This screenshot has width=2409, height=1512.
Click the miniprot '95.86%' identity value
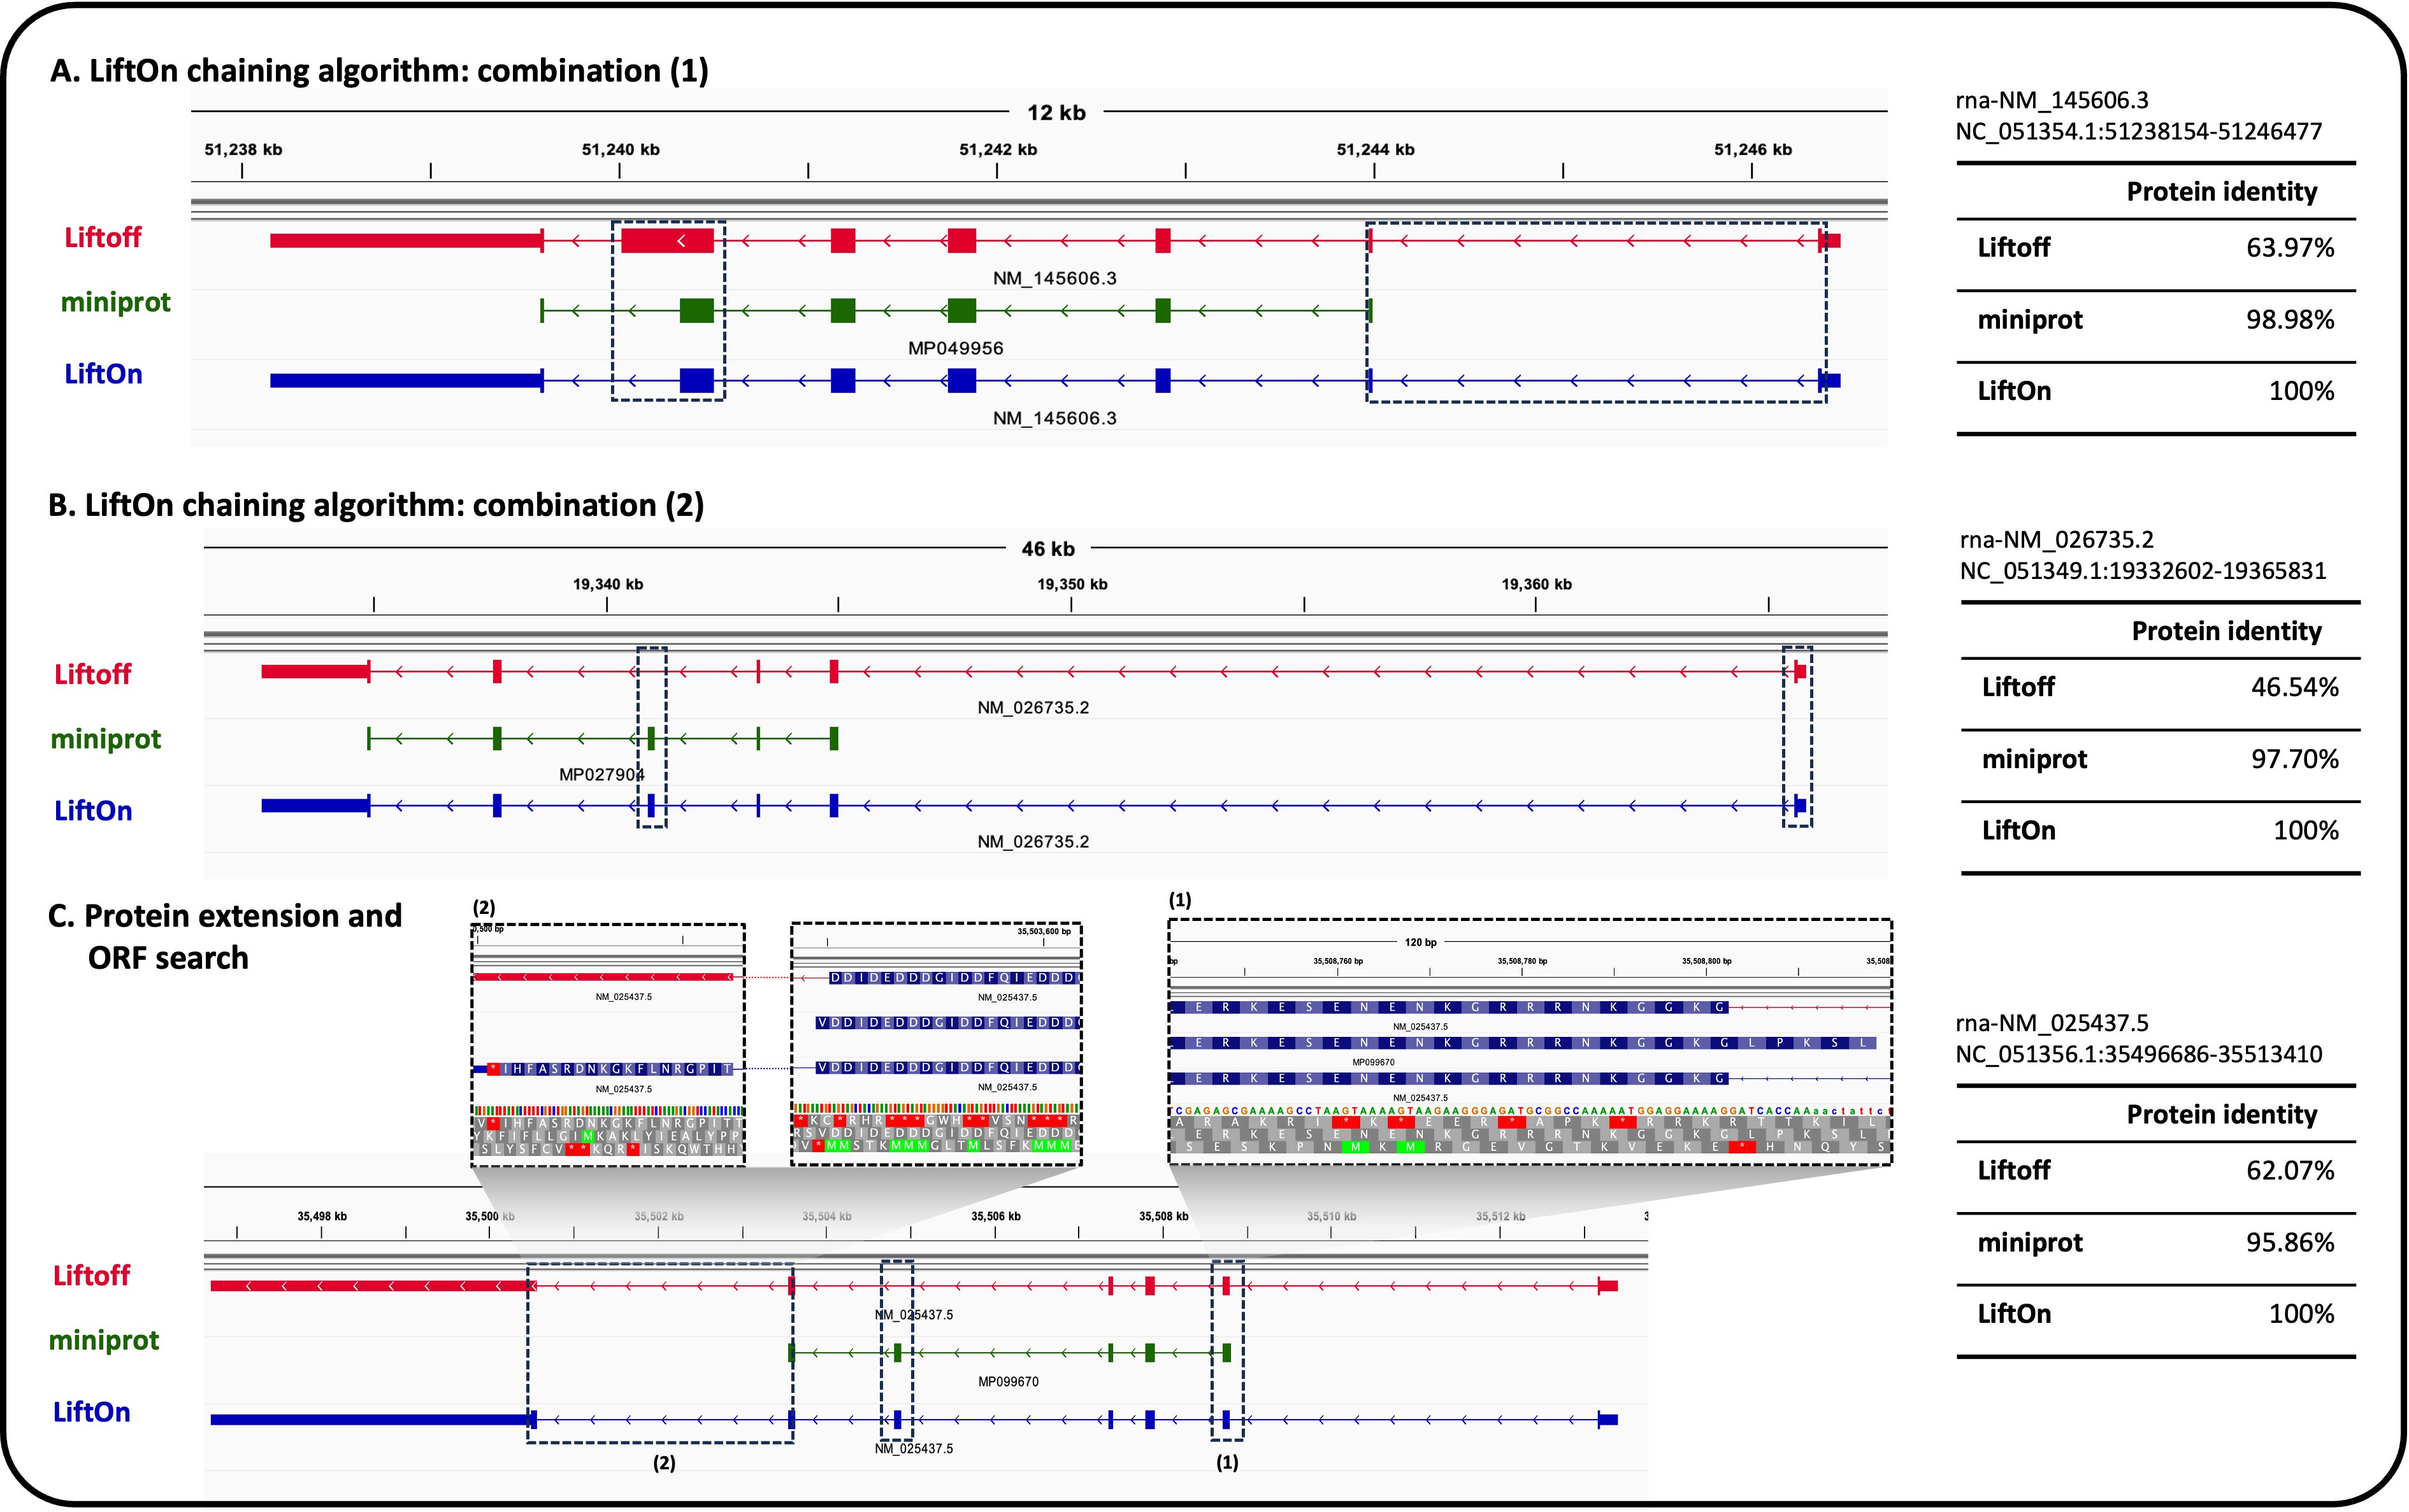click(2290, 1243)
